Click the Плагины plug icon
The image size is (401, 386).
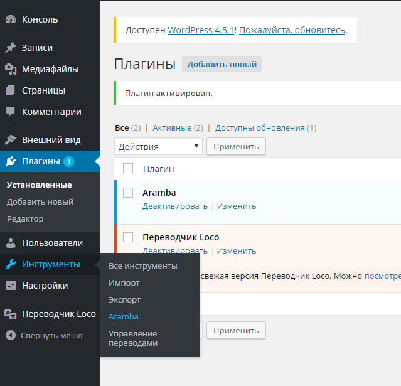tap(11, 161)
